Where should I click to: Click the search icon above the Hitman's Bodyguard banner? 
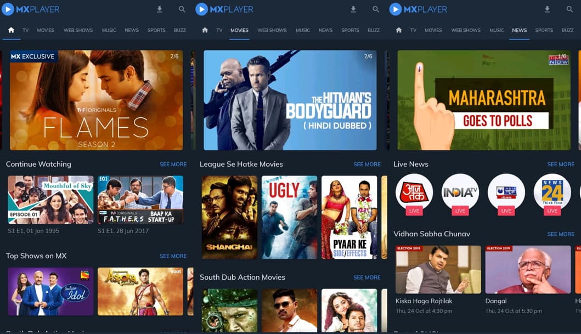tap(376, 9)
